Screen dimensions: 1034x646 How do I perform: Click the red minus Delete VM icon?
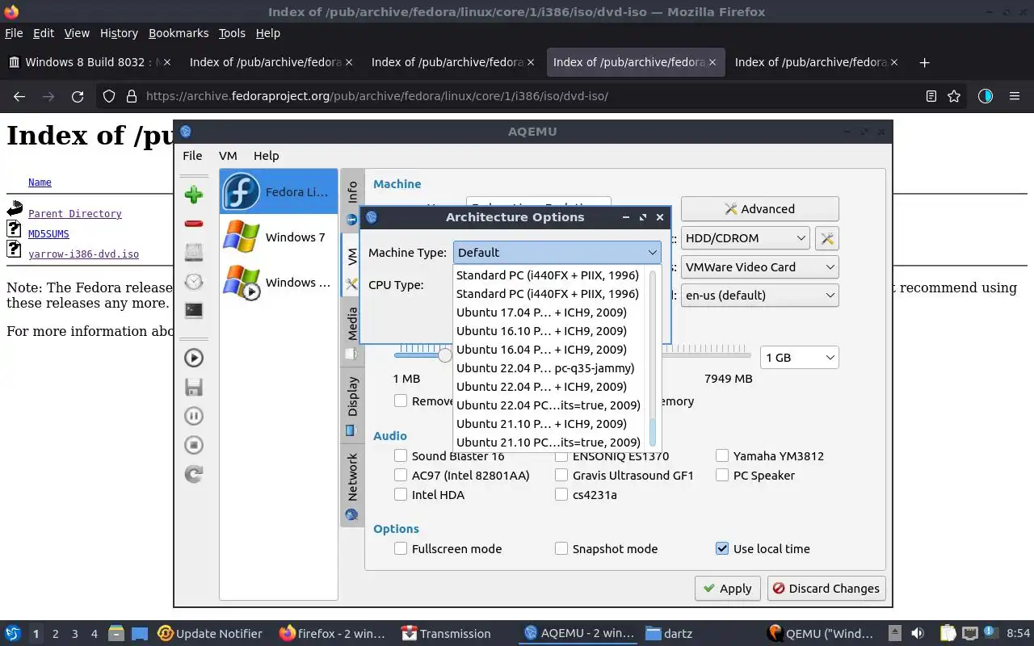194,224
